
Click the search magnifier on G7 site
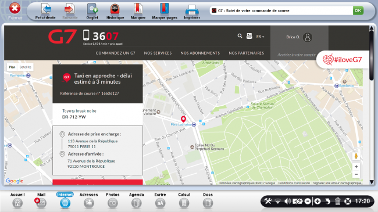click(240, 36)
